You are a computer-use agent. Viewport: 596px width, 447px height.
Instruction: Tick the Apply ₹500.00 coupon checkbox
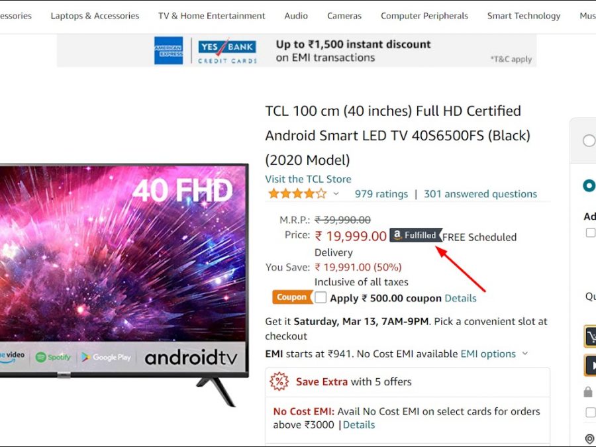[x=321, y=297]
